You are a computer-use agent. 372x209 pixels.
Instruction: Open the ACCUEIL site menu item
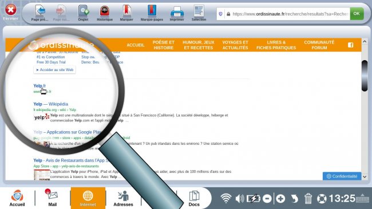136,45
